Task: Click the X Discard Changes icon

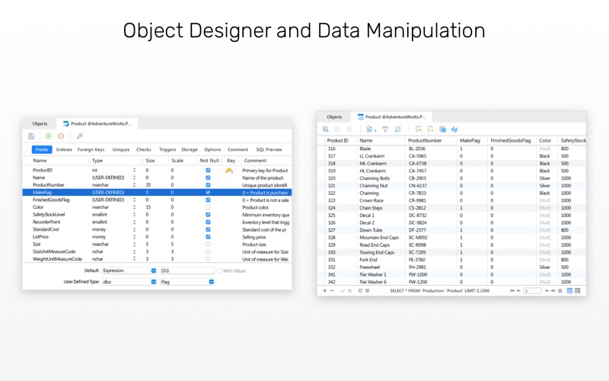Action: tap(350, 290)
